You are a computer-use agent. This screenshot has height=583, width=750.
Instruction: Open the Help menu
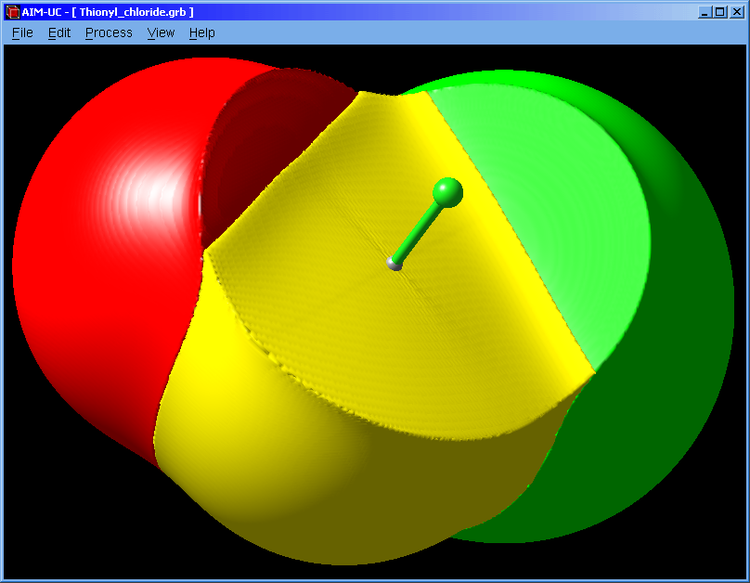[x=201, y=32]
